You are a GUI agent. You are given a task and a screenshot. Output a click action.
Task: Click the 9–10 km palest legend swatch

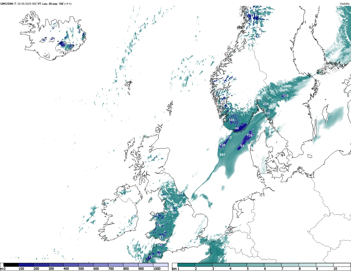pyautogui.click(x=324, y=265)
